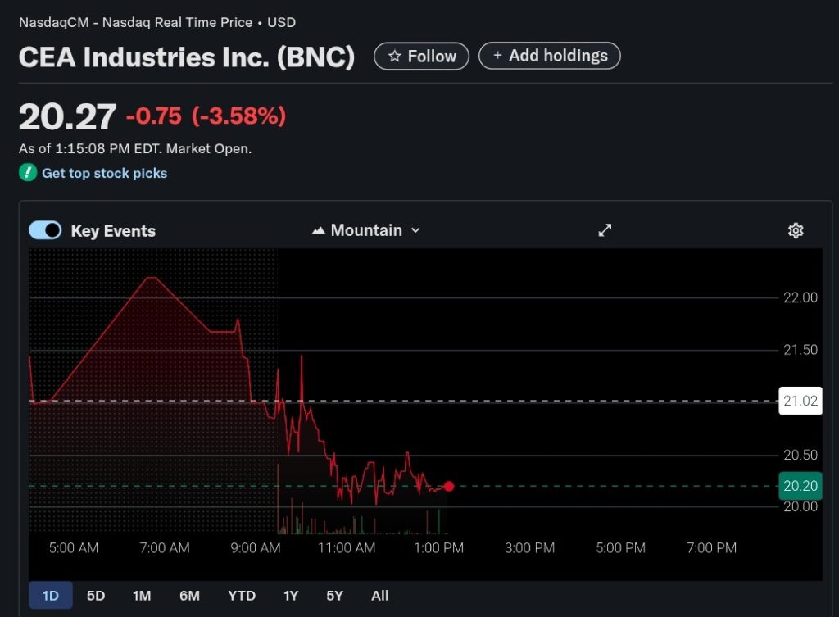Image resolution: width=839 pixels, height=617 pixels.
Task: Select the YTD range tab
Action: (242, 596)
